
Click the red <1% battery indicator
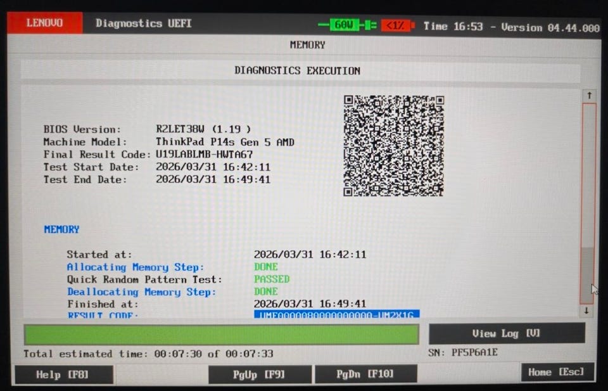coord(396,25)
